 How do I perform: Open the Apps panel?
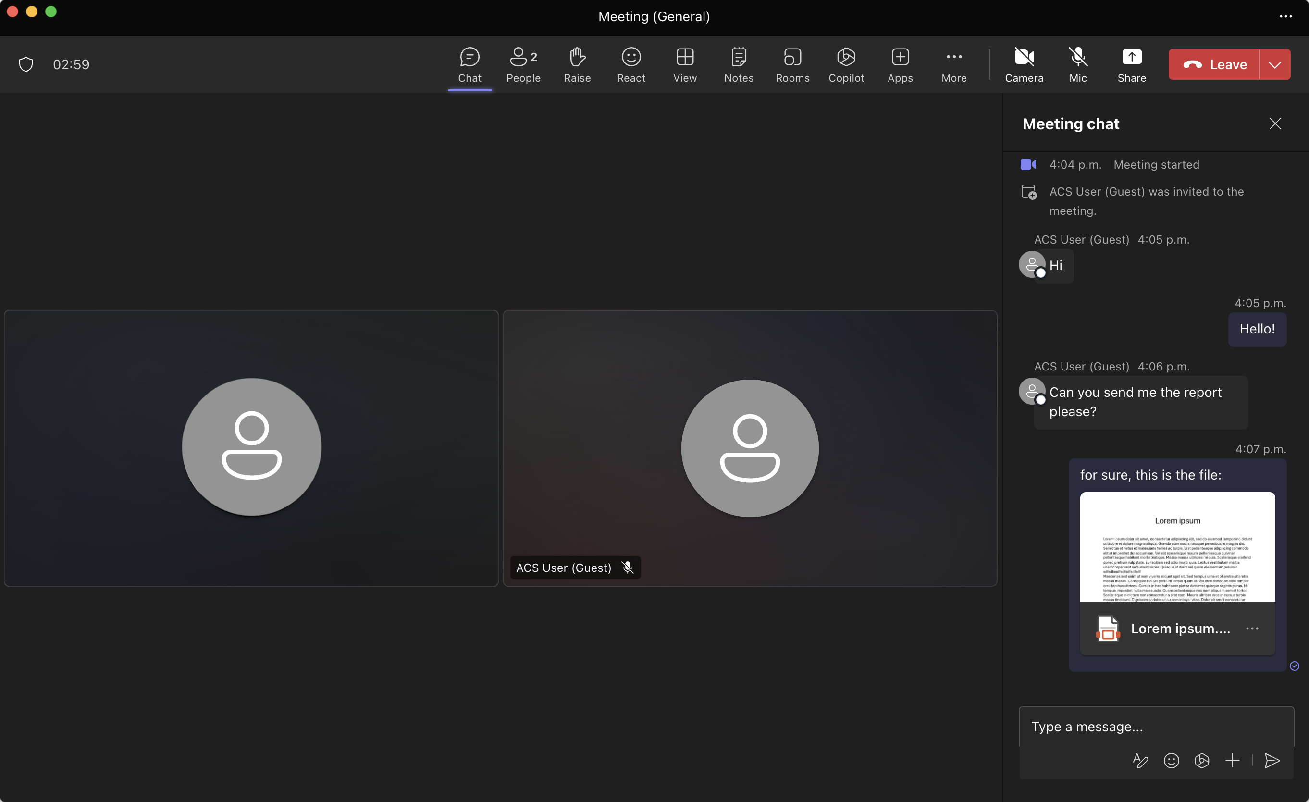point(901,64)
